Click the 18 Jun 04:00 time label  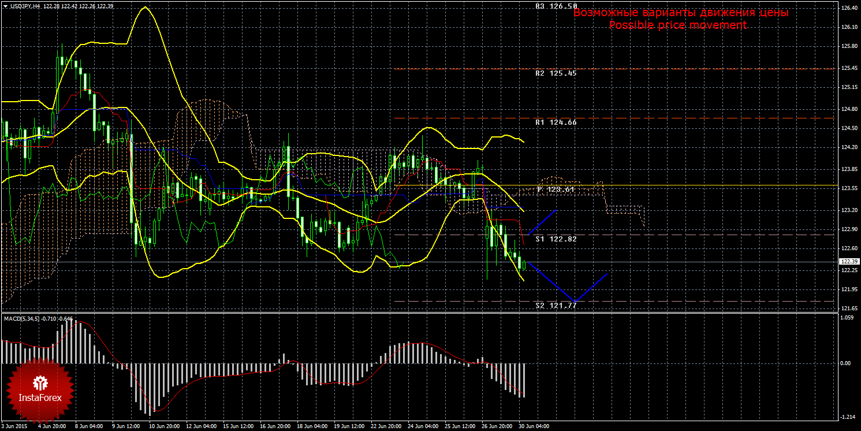click(x=312, y=426)
